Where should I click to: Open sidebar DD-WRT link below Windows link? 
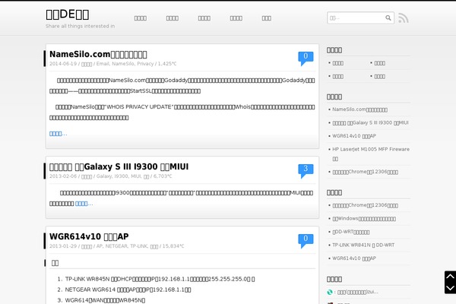[351, 232]
